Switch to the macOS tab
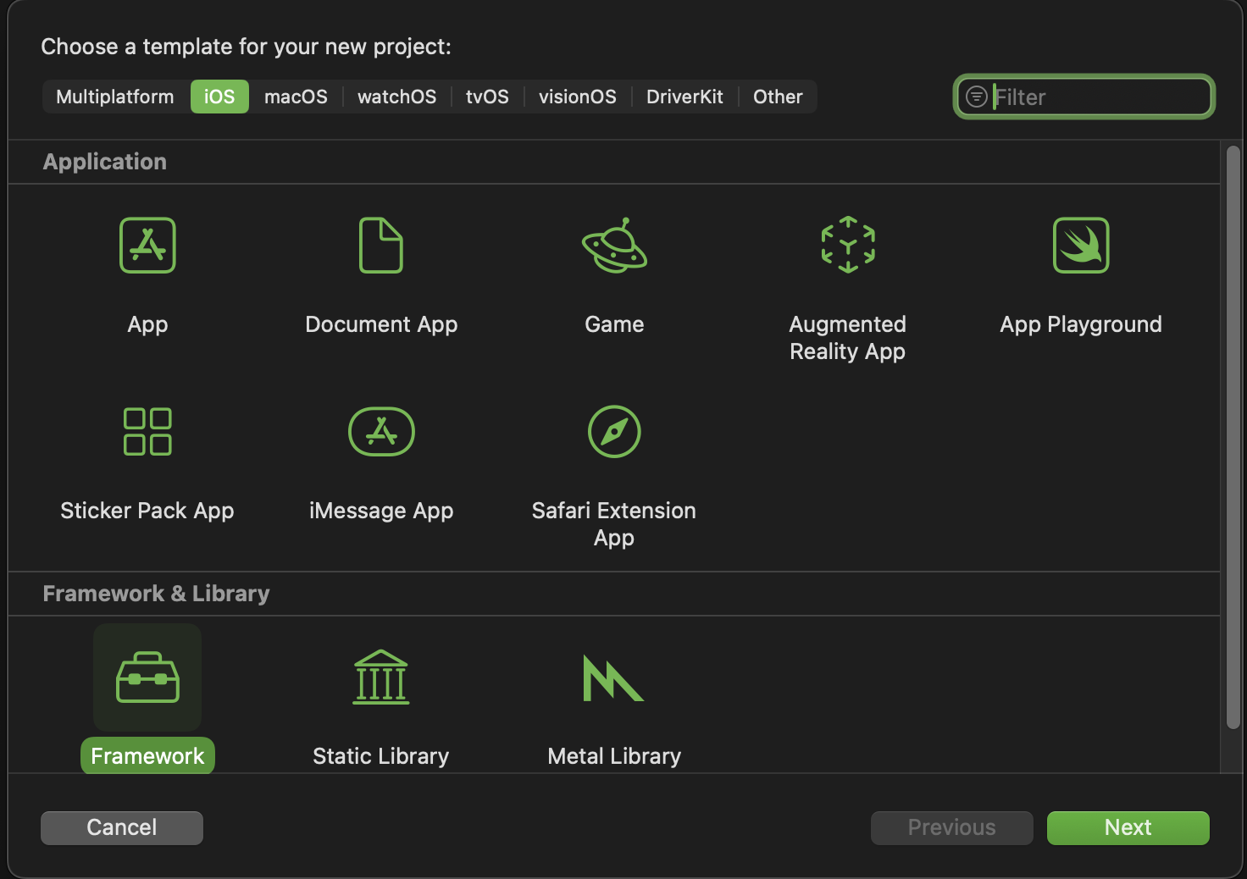1247x879 pixels. pos(296,97)
